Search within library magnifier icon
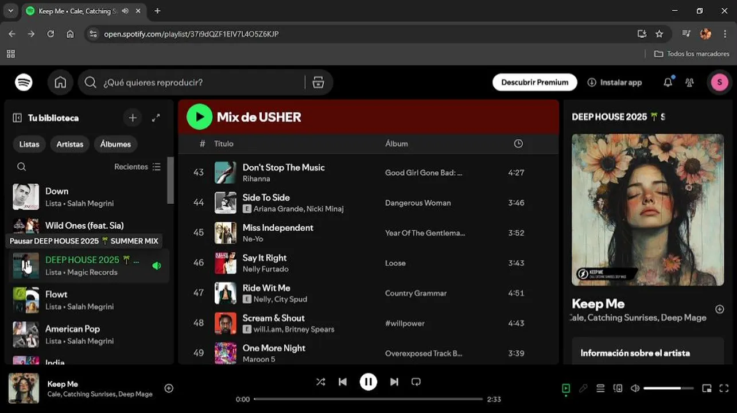Image resolution: width=737 pixels, height=413 pixels. click(21, 167)
